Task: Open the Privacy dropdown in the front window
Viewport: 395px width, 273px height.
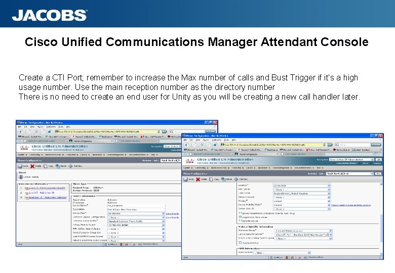Action: (302, 201)
